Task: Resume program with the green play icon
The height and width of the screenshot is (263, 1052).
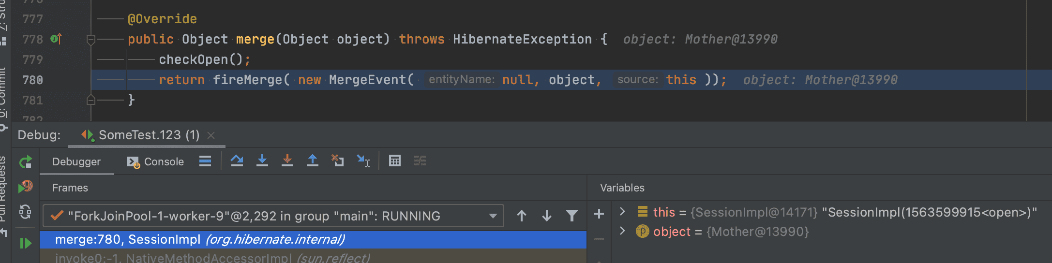Action: 25,243
